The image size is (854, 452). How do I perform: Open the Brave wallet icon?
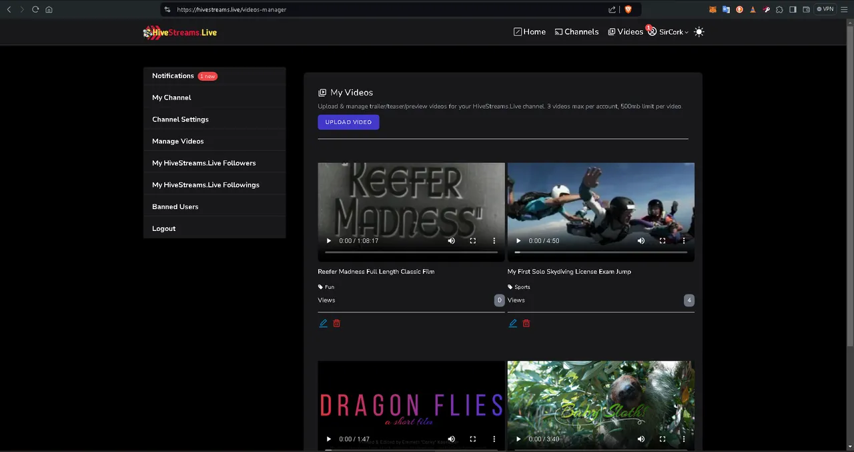coord(806,9)
